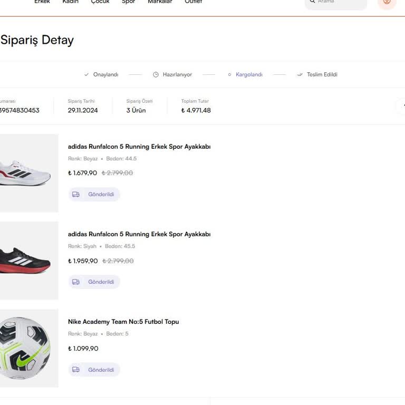Viewport: 405px width, 405px height.
Task: Click the Kargolandı circle step icon
Action: click(x=229, y=75)
